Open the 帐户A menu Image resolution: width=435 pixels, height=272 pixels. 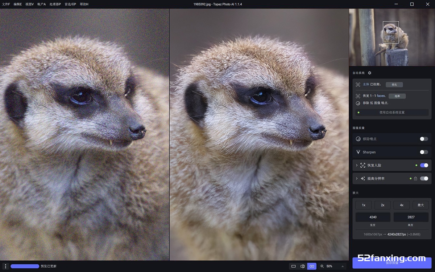pos(42,4)
